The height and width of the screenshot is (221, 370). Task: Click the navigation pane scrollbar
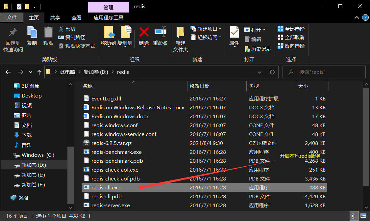click(x=70, y=175)
